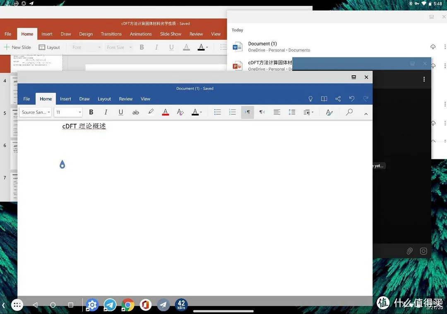
Task: Switch to View tab in Word
Action: (145, 99)
